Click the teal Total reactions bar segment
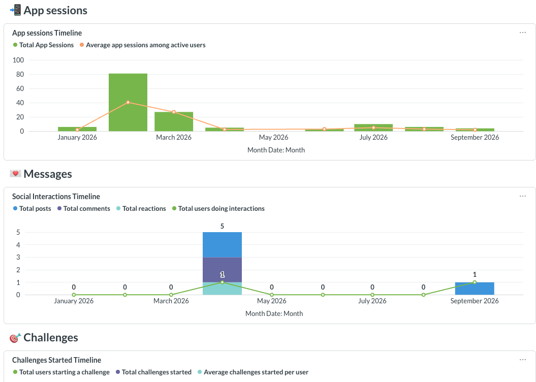 coord(222,289)
